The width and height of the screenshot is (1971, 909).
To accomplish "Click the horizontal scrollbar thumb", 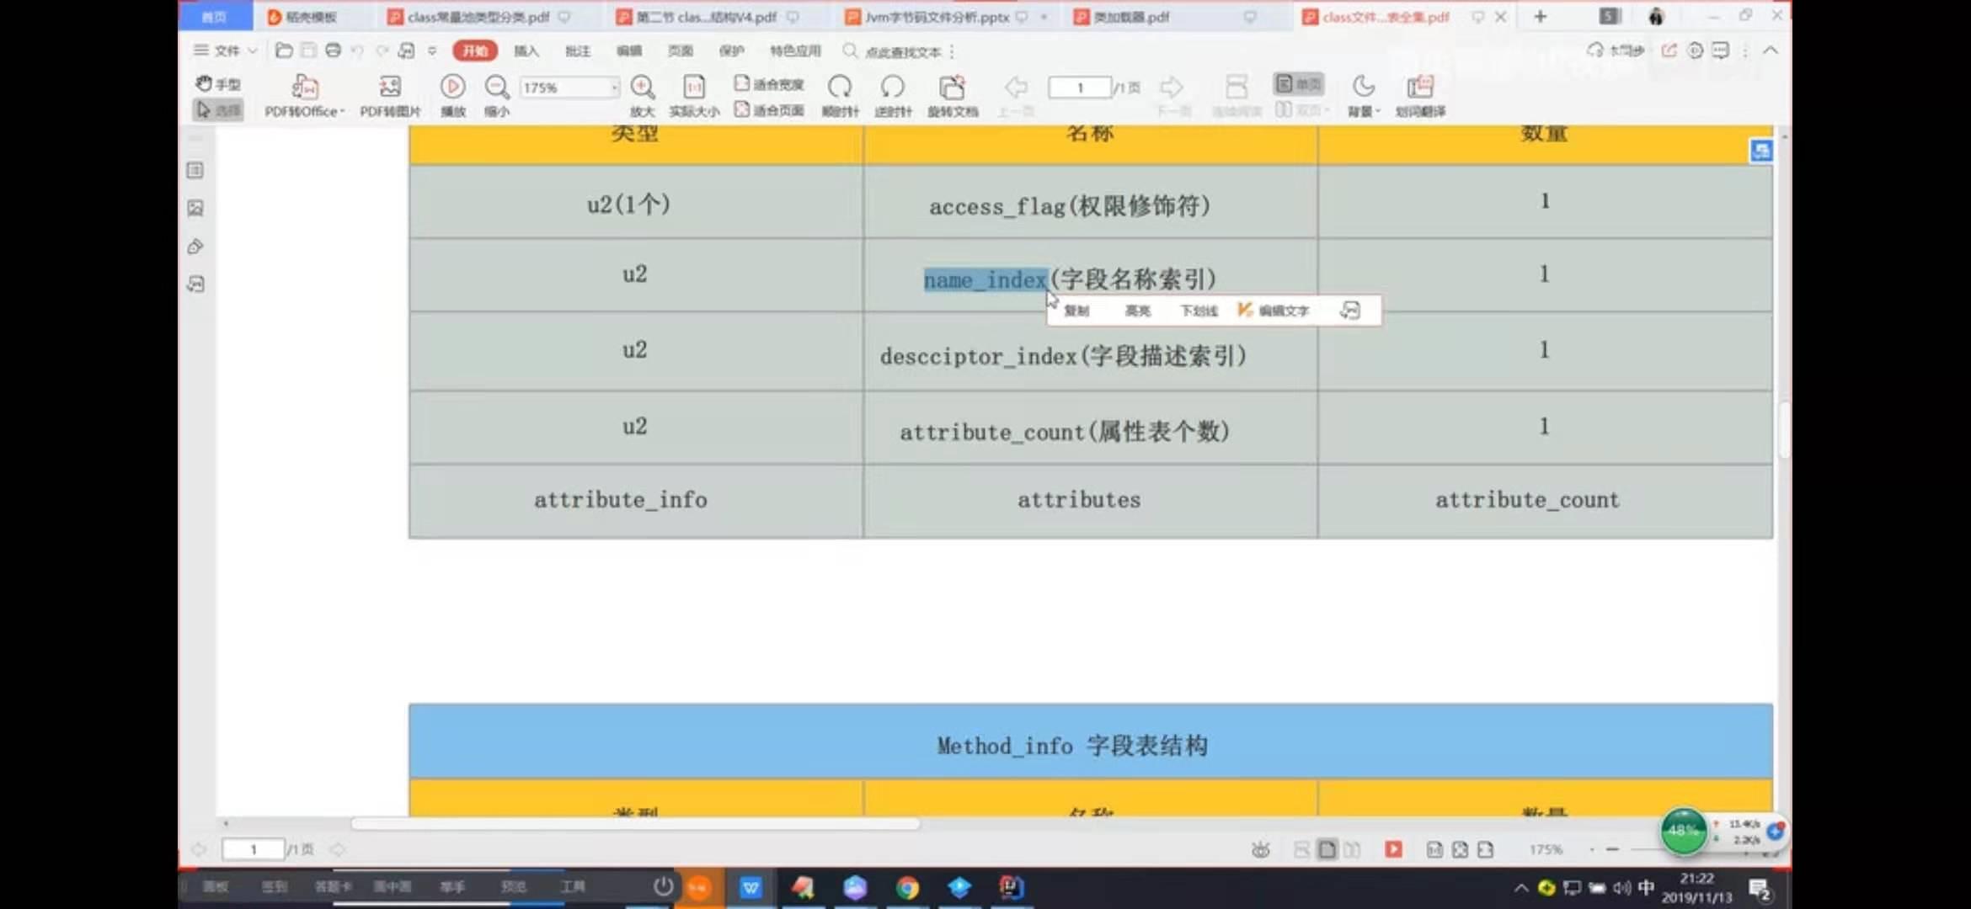I will 635,824.
